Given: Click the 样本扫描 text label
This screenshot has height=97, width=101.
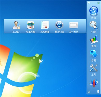Looking at the screenshot, I should 31,32.
